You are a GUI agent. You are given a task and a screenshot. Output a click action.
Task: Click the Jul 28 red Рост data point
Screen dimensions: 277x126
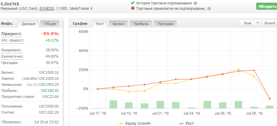click(254, 70)
